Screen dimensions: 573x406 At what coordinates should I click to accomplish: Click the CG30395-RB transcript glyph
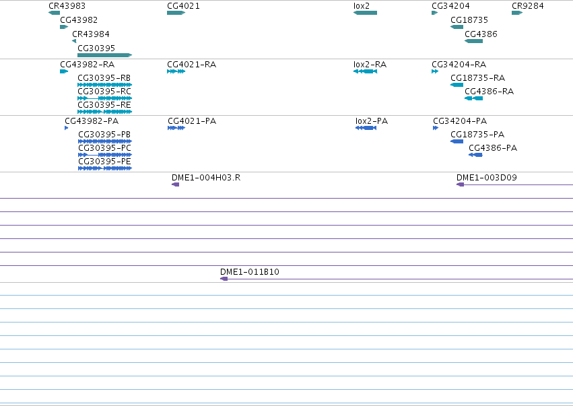pyautogui.click(x=105, y=85)
